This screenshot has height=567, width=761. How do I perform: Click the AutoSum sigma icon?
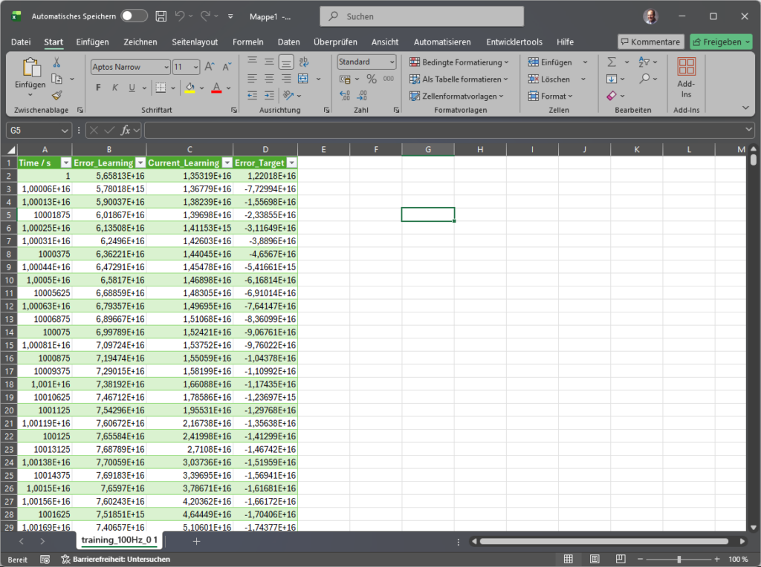point(612,62)
